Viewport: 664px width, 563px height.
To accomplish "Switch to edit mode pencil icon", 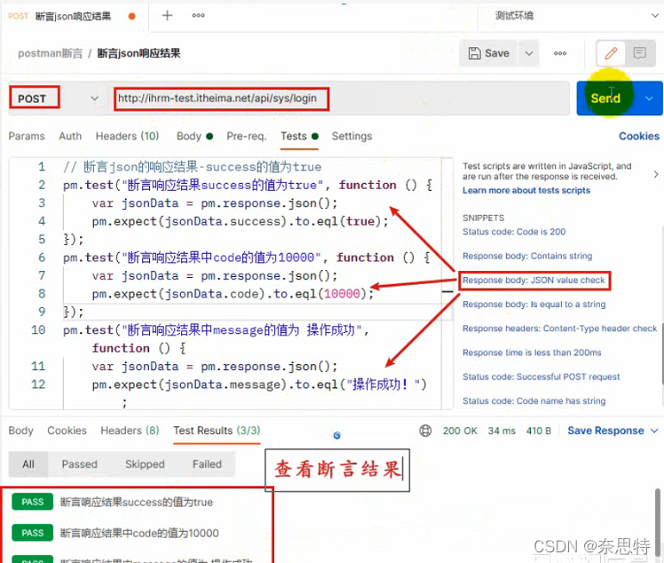I will 611,53.
